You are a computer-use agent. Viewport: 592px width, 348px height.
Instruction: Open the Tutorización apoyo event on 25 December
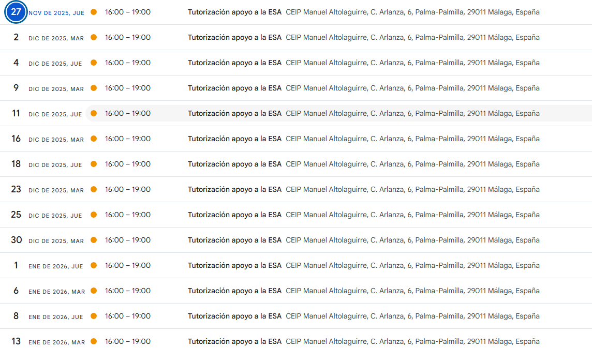tap(234, 215)
